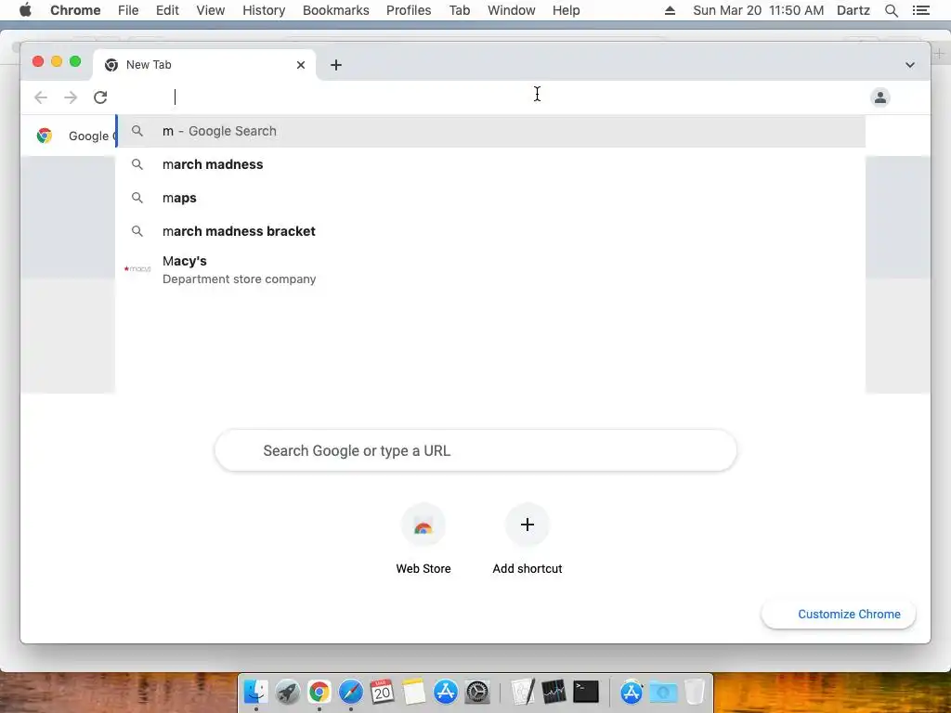Open Activity Monitor icon in Dock
This screenshot has width=951, height=713.
click(x=554, y=692)
